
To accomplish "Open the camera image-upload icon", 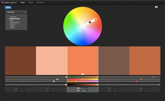I will tap(156, 7).
